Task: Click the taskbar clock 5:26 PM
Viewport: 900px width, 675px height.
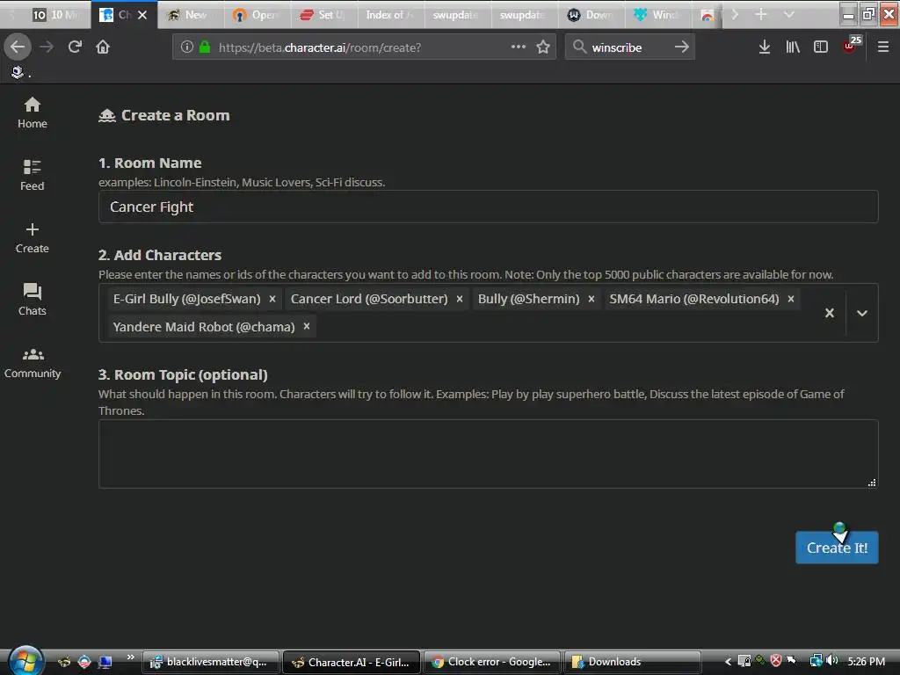Action: tap(866, 661)
